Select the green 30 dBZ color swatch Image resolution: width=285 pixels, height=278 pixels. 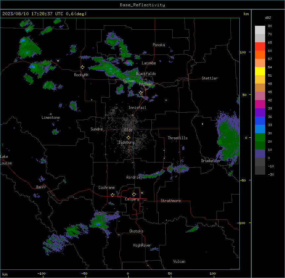[260, 137]
